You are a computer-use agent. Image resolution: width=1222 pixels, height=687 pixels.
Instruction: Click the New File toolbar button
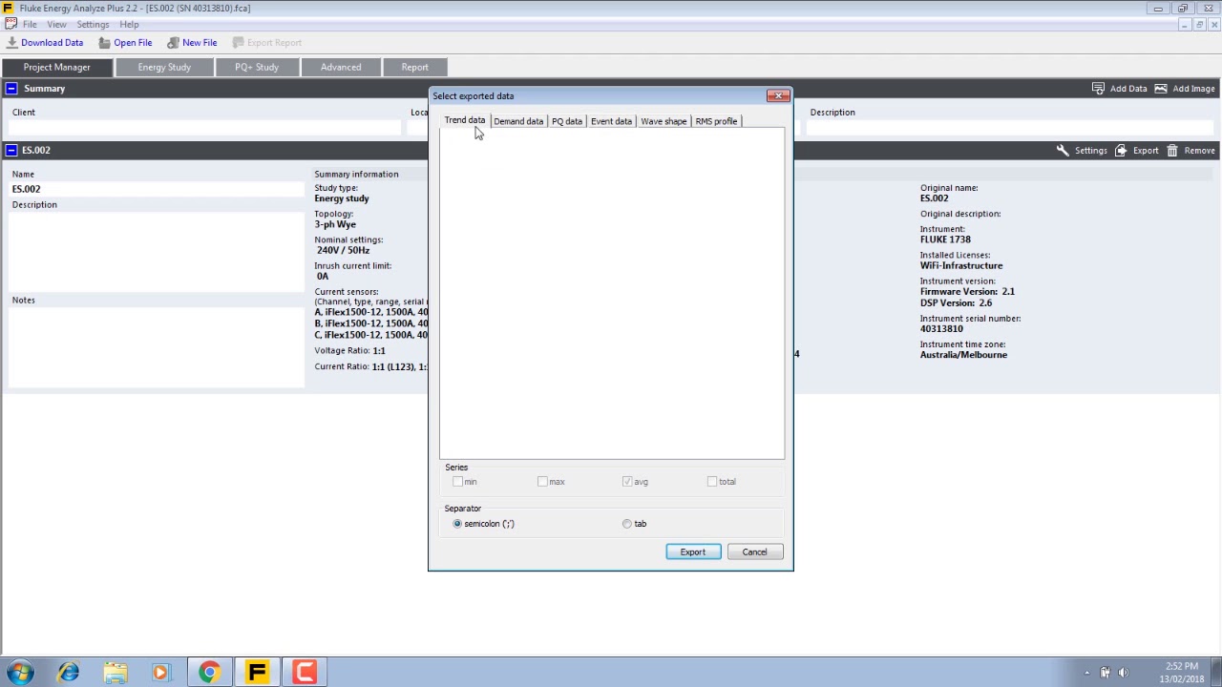[192, 43]
